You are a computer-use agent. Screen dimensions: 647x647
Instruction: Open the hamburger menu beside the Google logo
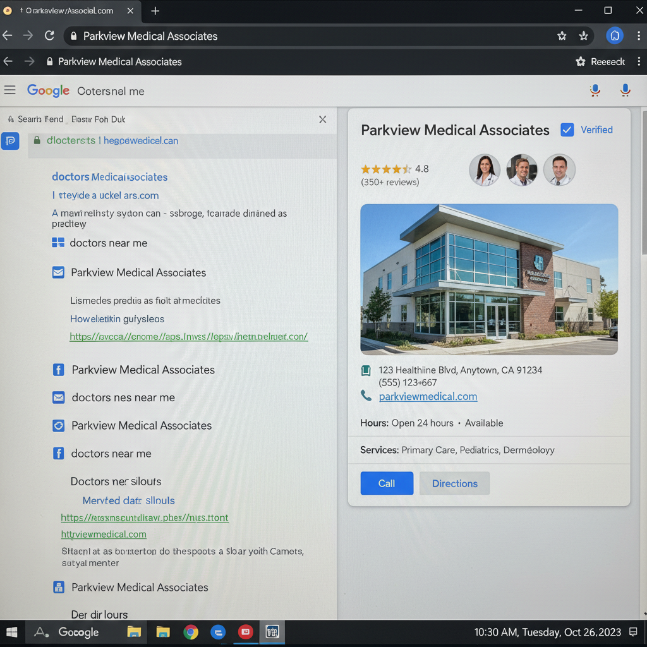(x=10, y=90)
